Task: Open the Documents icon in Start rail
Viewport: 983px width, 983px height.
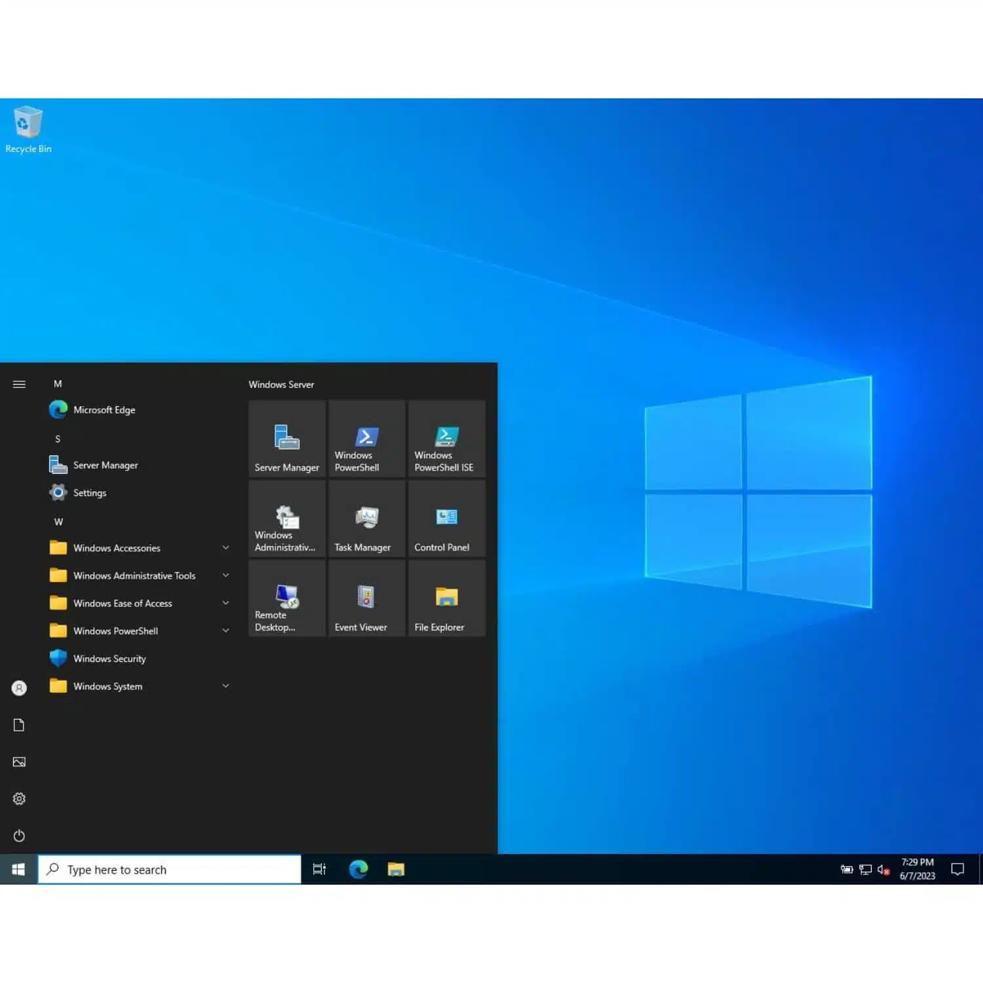Action: tap(19, 725)
